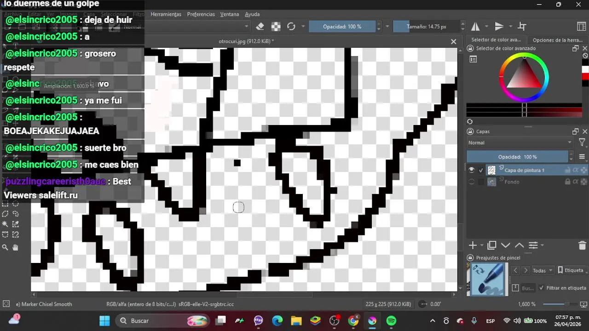
Task: Click the layer filter funnel icon
Action: tap(582, 143)
